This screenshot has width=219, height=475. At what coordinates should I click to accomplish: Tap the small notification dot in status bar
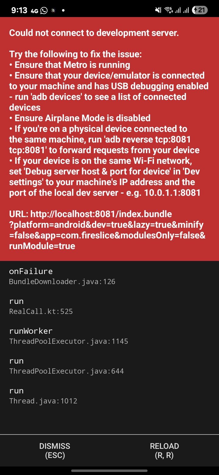click(63, 10)
